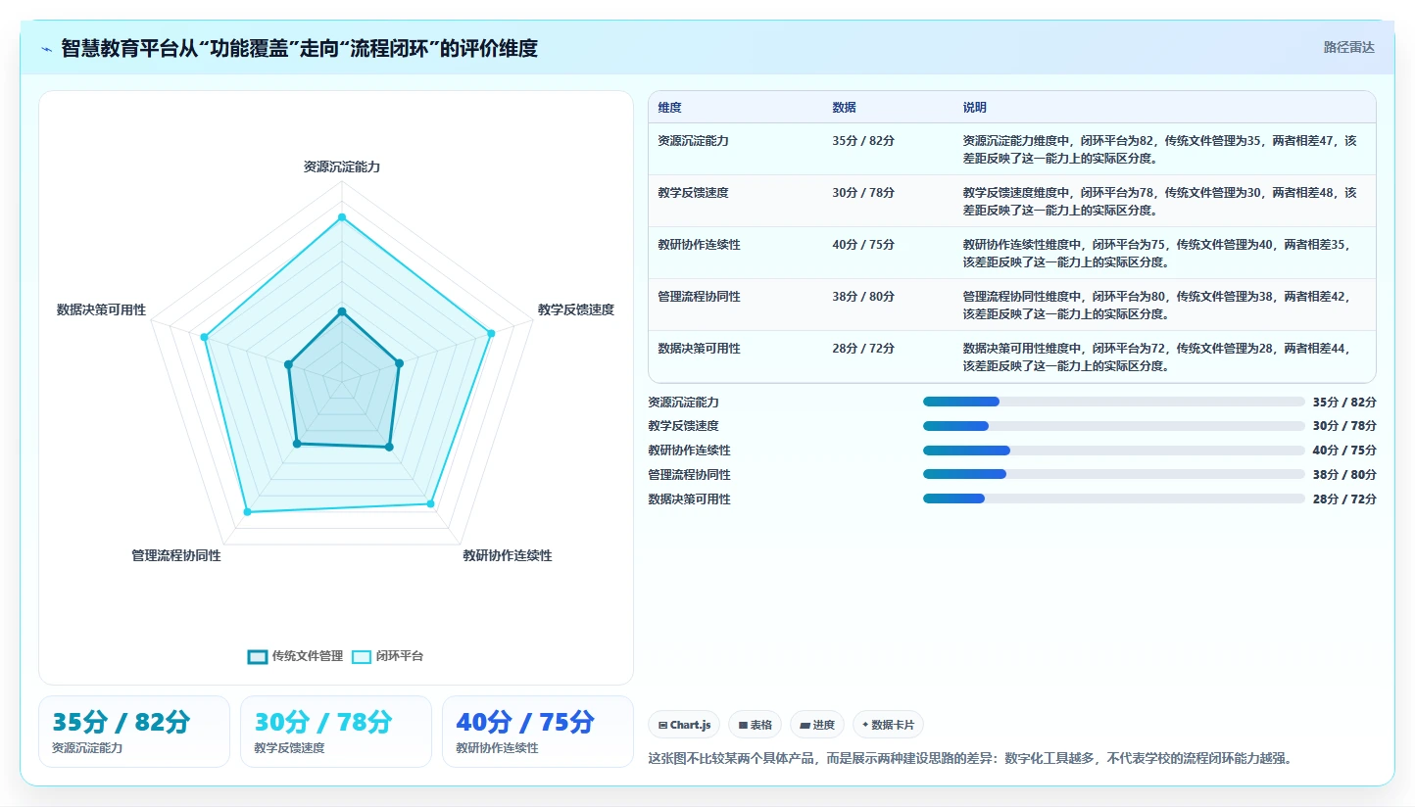Click the 40分 / 75分 value in the table
Image resolution: width=1415 pixels, height=807 pixels.
tap(863, 245)
